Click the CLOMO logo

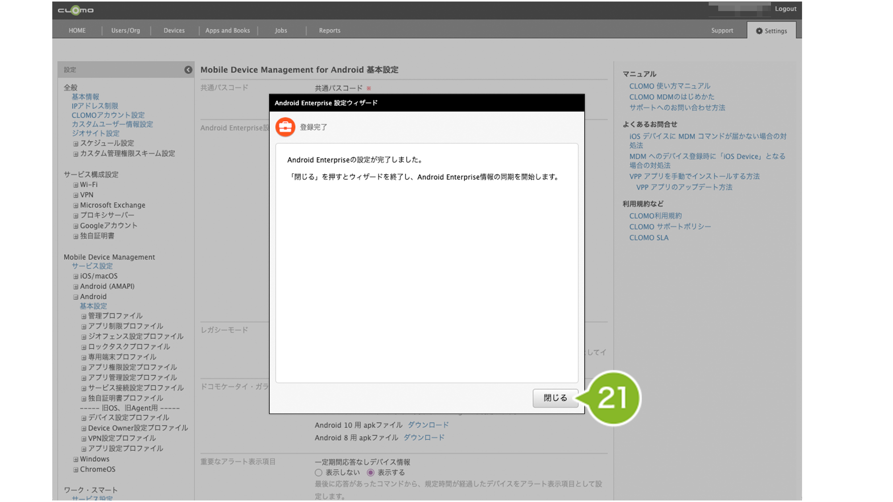[x=75, y=10]
